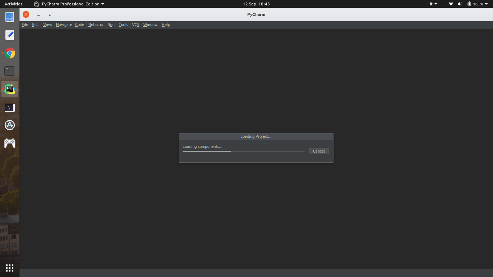Open the 'it' keyboard layout dropdown
This screenshot has height=277, width=493.
pyautogui.click(x=433, y=4)
